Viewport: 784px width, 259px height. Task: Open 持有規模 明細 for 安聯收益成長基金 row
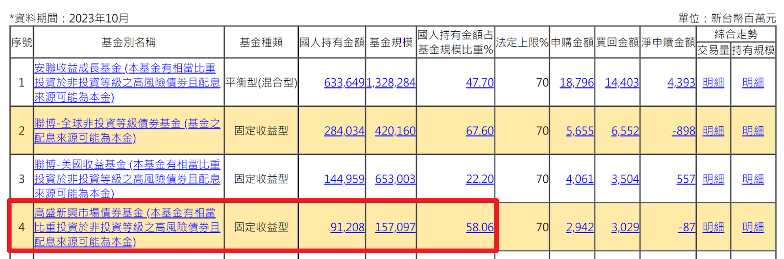[x=753, y=83]
